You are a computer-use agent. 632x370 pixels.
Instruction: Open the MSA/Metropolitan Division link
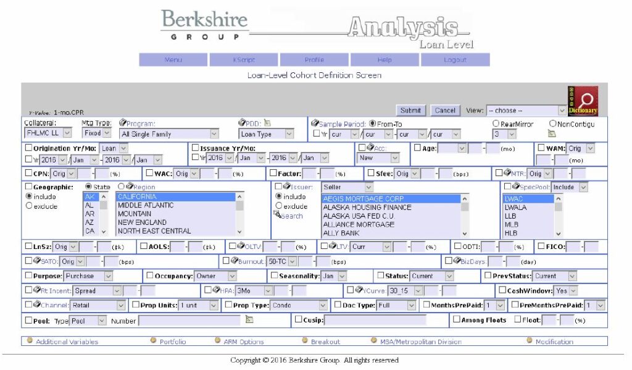pos(421,342)
